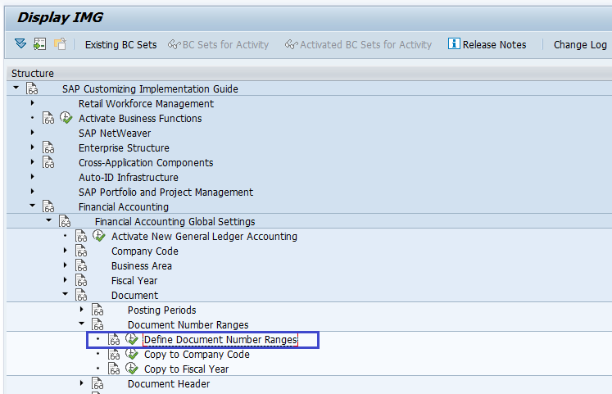Viewport: 612px width, 394px height.
Task: Collapse the Financial Accounting node
Action: tap(33, 206)
